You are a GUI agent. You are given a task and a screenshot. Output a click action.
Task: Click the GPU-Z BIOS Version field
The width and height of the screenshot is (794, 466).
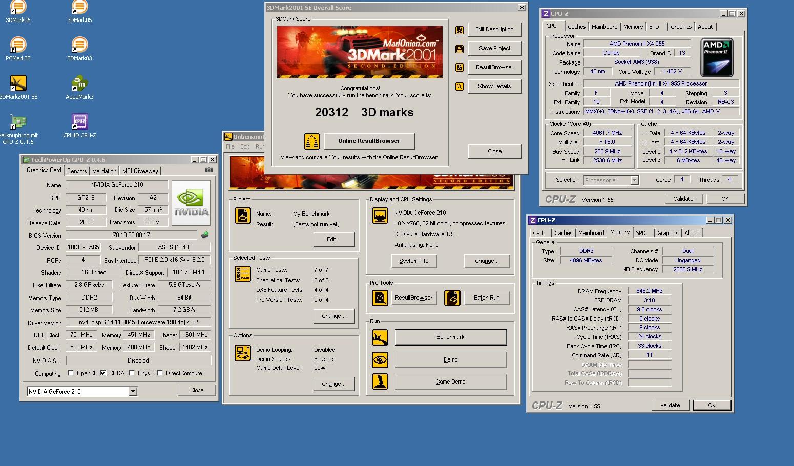131,235
